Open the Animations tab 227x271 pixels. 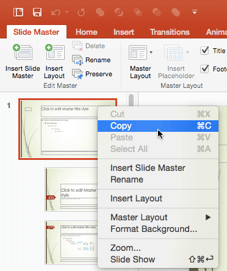[x=216, y=32]
